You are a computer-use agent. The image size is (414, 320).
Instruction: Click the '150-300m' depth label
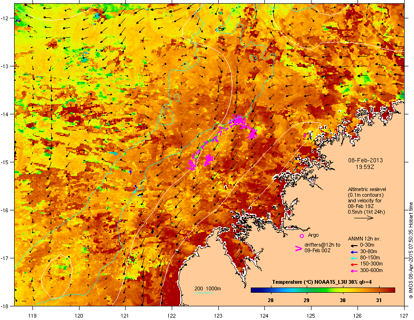pyautogui.click(x=371, y=264)
